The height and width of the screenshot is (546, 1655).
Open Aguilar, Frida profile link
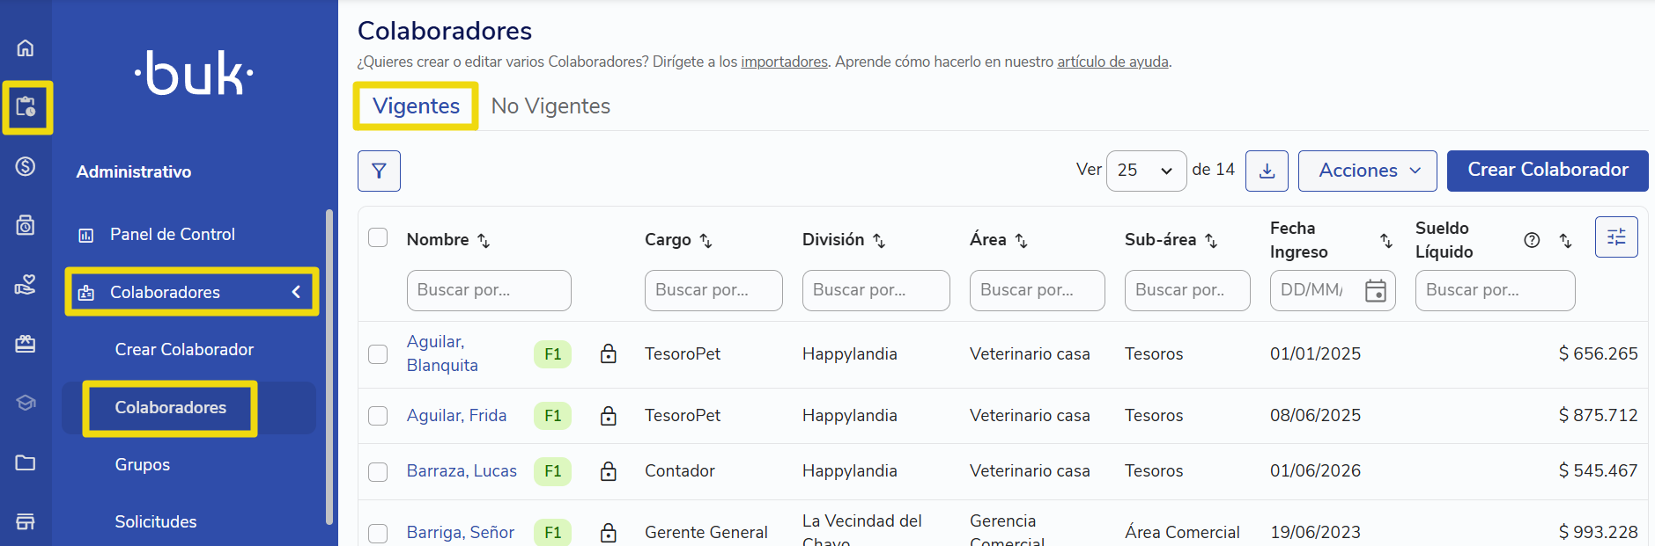456,415
